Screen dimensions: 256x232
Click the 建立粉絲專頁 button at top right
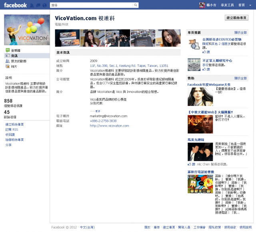coord(236,18)
